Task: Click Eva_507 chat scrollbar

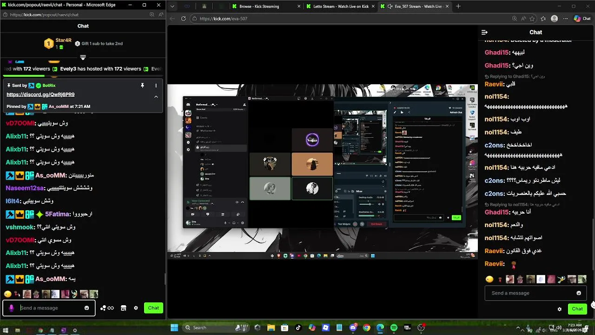Action: click(x=592, y=244)
